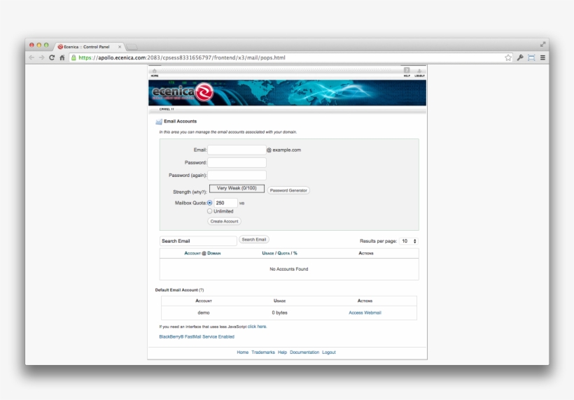Image resolution: width=574 pixels, height=400 pixels.
Task: Reload the page with the refresh icon
Action: (x=52, y=57)
